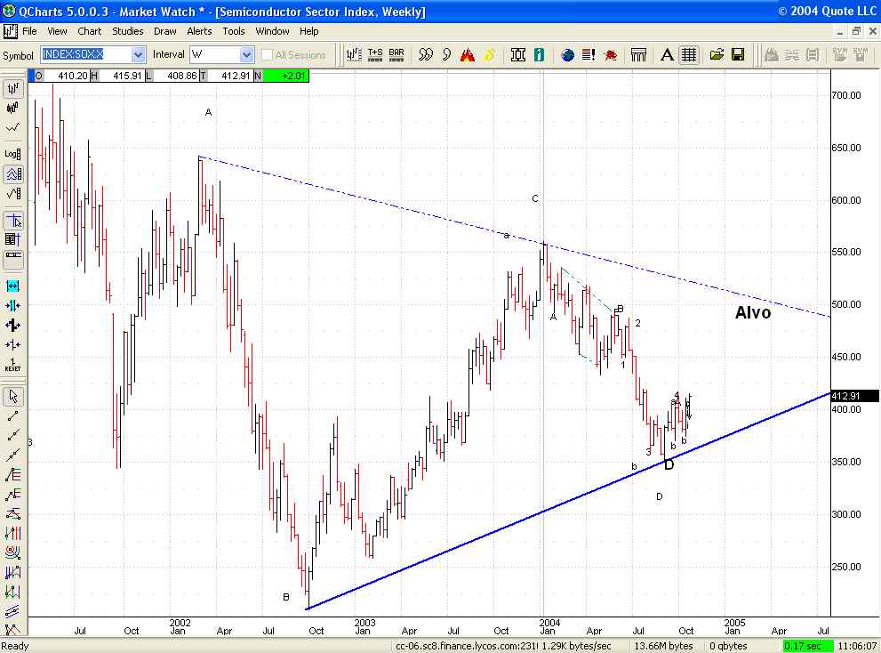
Task: Click the thin arrows compress bars icon
Action: coord(12,345)
